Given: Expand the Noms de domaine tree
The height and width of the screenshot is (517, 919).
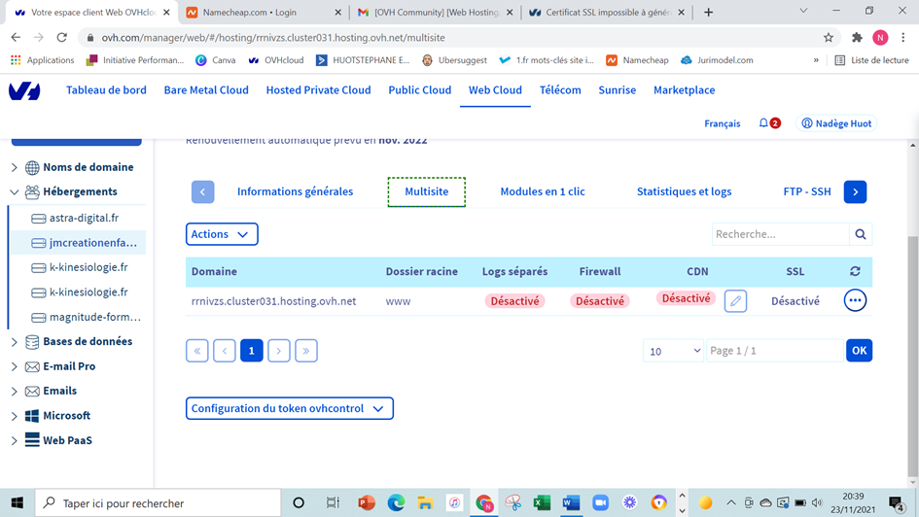Looking at the screenshot, I should tap(15, 167).
